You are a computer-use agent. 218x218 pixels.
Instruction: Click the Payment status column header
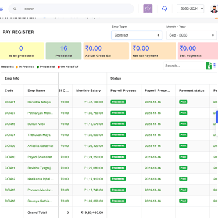pos(192,91)
